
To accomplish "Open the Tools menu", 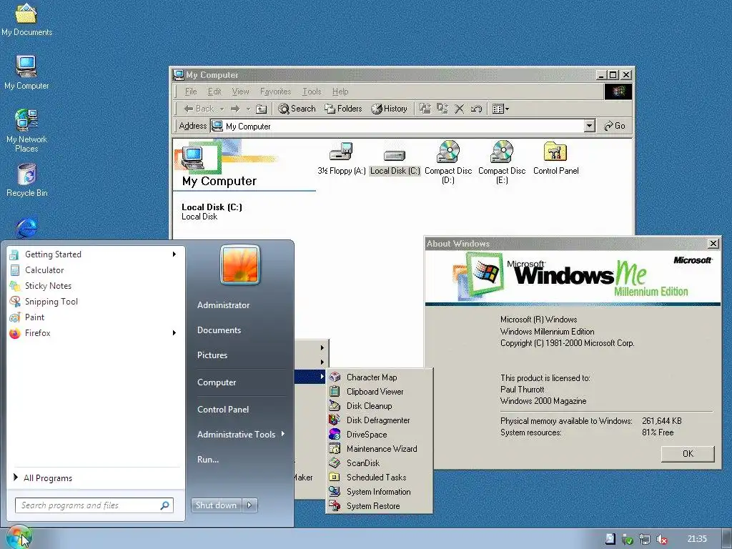I will click(312, 91).
